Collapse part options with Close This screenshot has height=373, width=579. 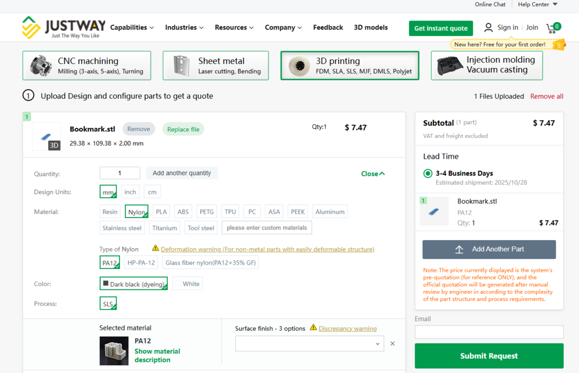(x=373, y=174)
